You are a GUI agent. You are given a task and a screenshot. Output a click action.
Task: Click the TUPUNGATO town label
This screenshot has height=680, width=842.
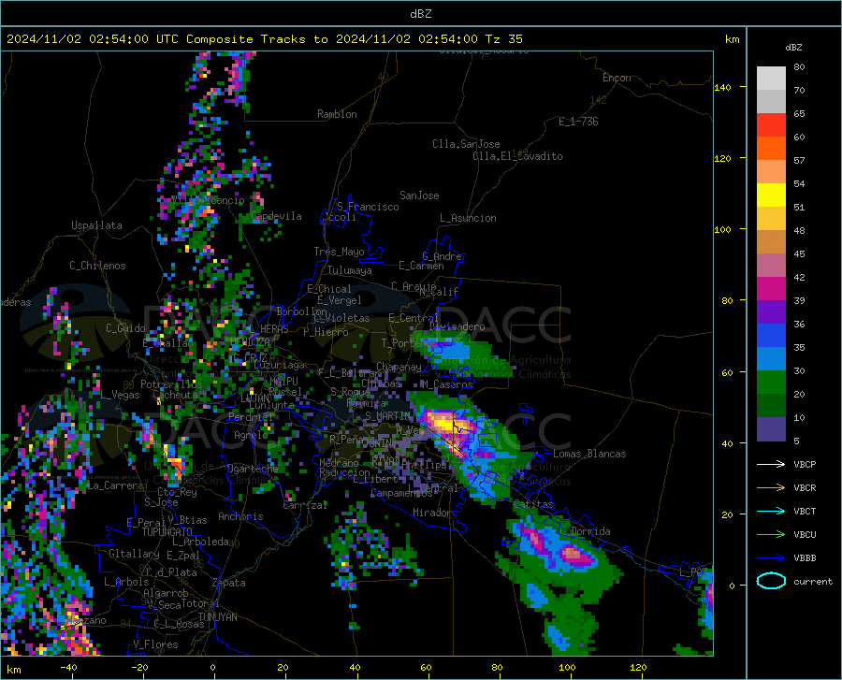pyautogui.click(x=167, y=532)
